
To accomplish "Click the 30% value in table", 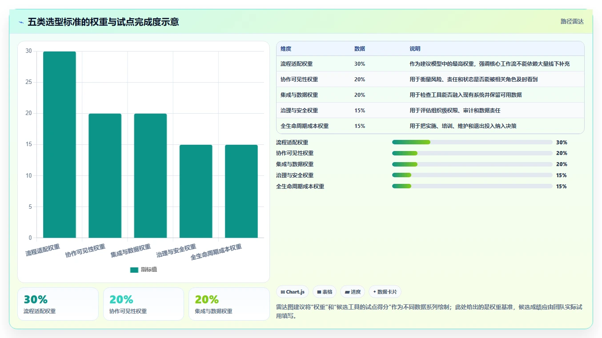I will [360, 64].
